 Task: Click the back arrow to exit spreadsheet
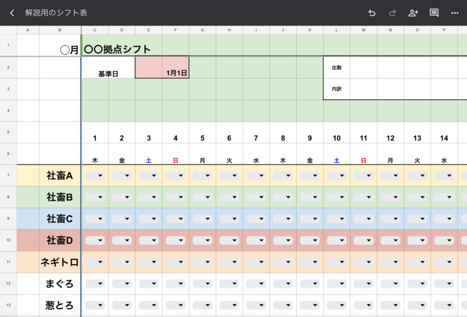11,13
